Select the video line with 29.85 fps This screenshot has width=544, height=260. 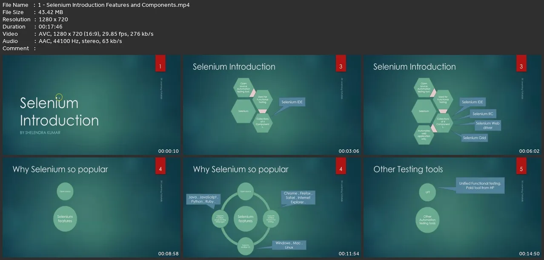tap(96, 34)
